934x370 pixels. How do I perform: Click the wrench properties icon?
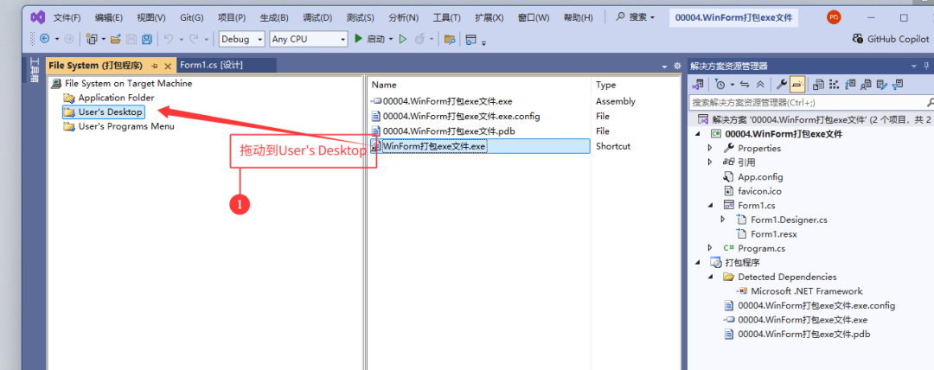tap(782, 84)
